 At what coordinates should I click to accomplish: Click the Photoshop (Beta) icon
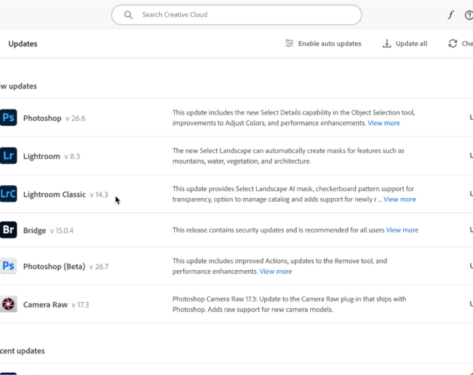[x=8, y=266]
